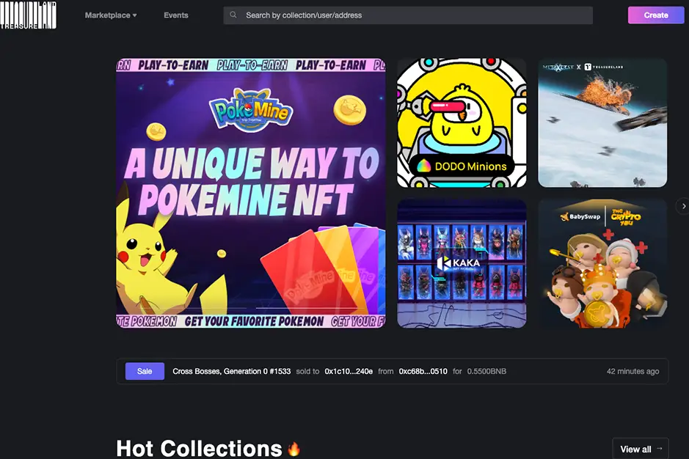The width and height of the screenshot is (689, 459).
Task: Click the PokeMine logo on the banner
Action: tap(251, 112)
